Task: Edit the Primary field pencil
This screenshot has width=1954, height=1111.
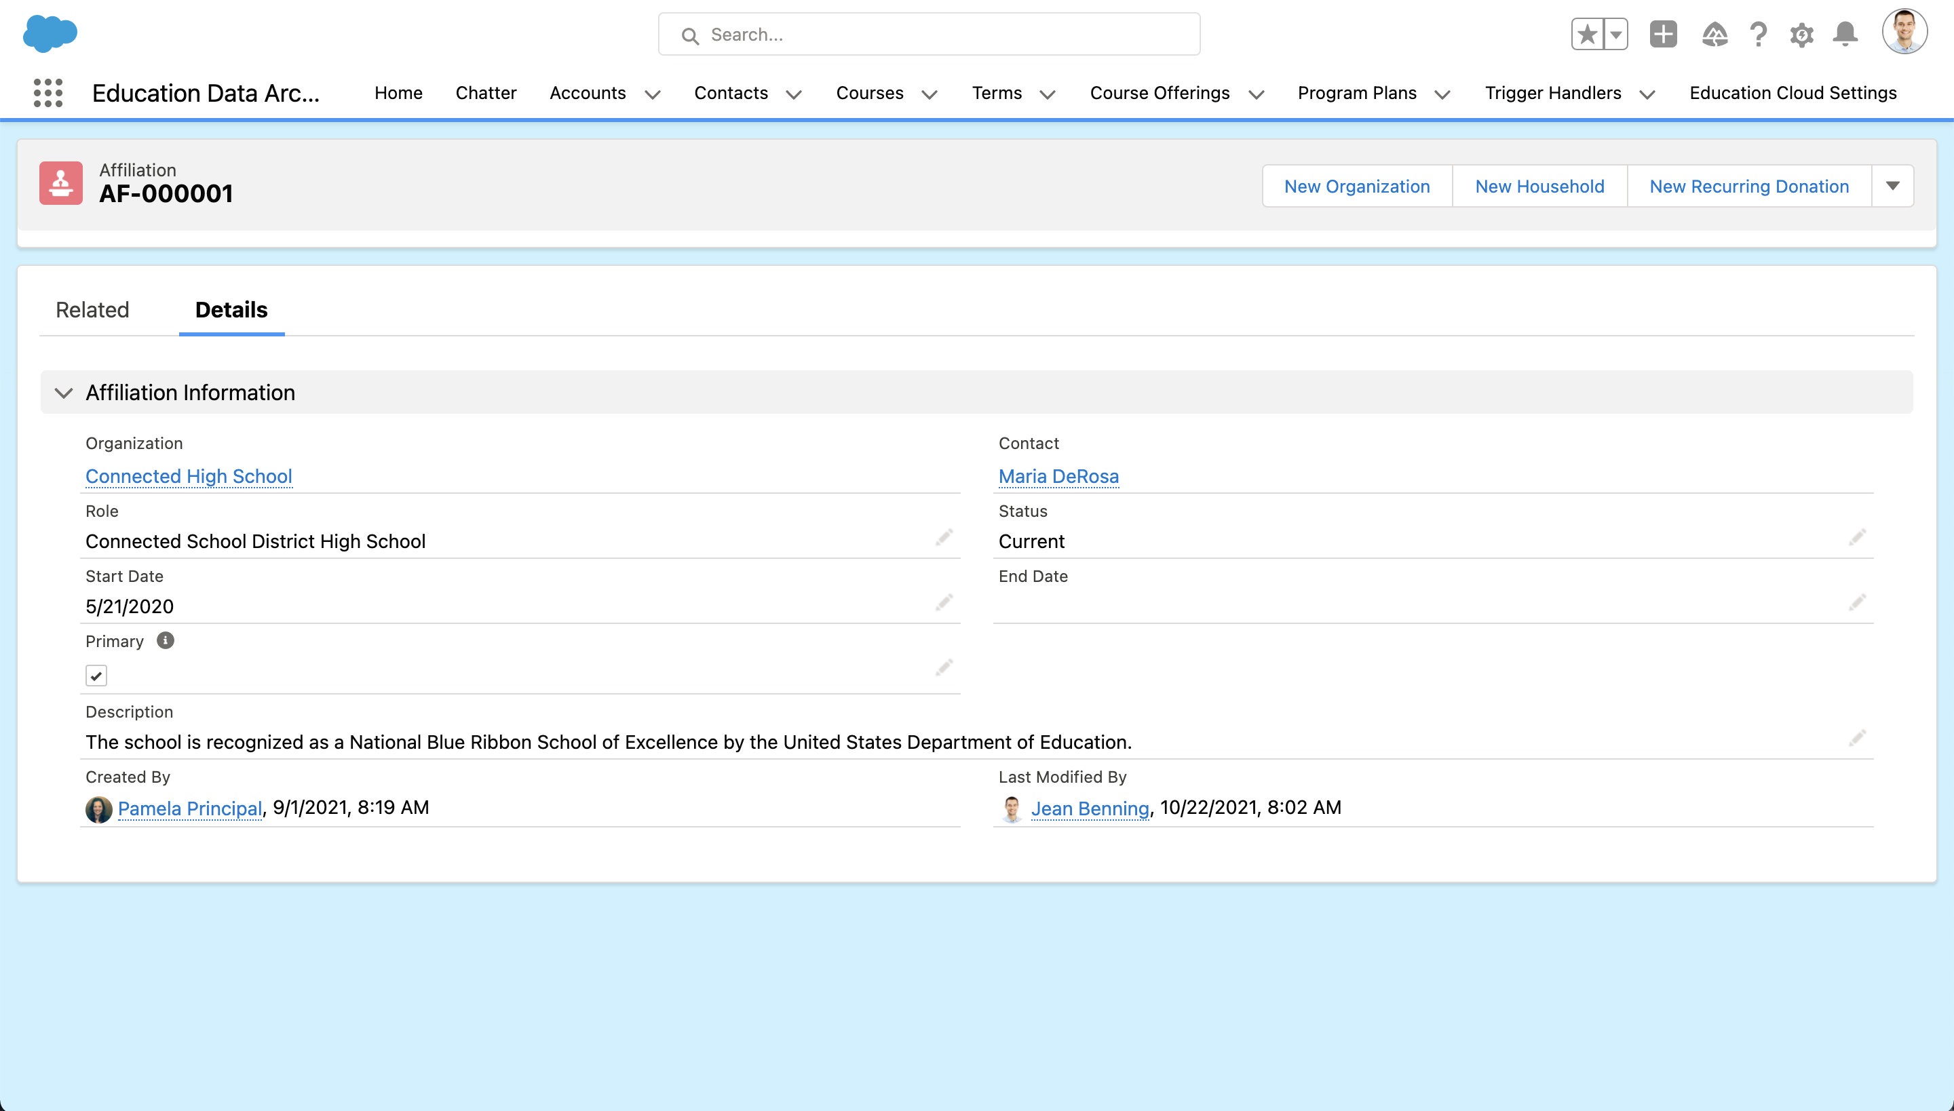Action: click(944, 669)
